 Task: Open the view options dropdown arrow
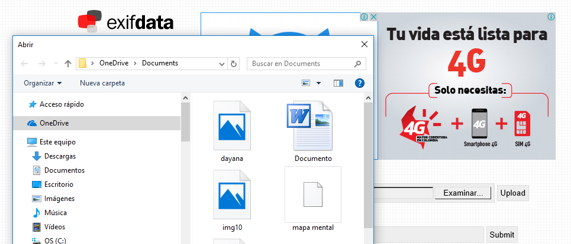point(319,83)
